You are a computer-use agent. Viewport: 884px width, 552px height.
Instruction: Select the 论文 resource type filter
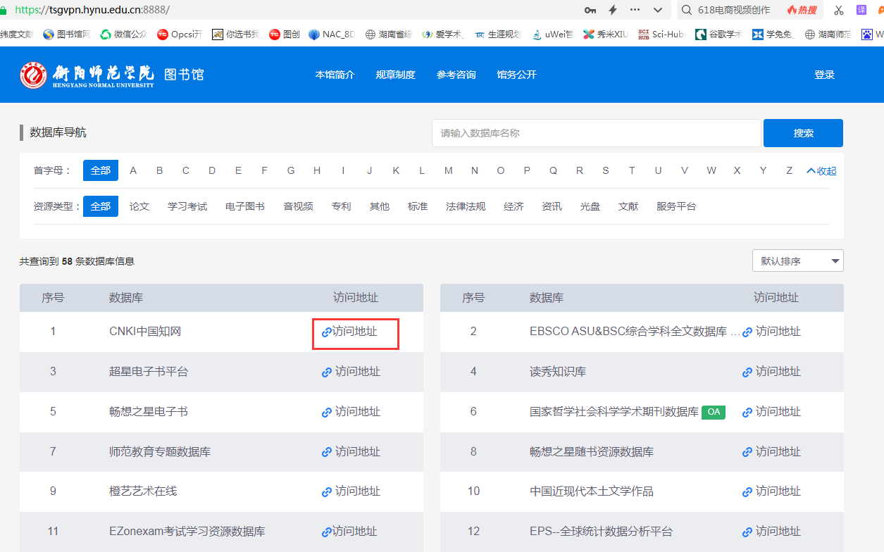click(139, 206)
